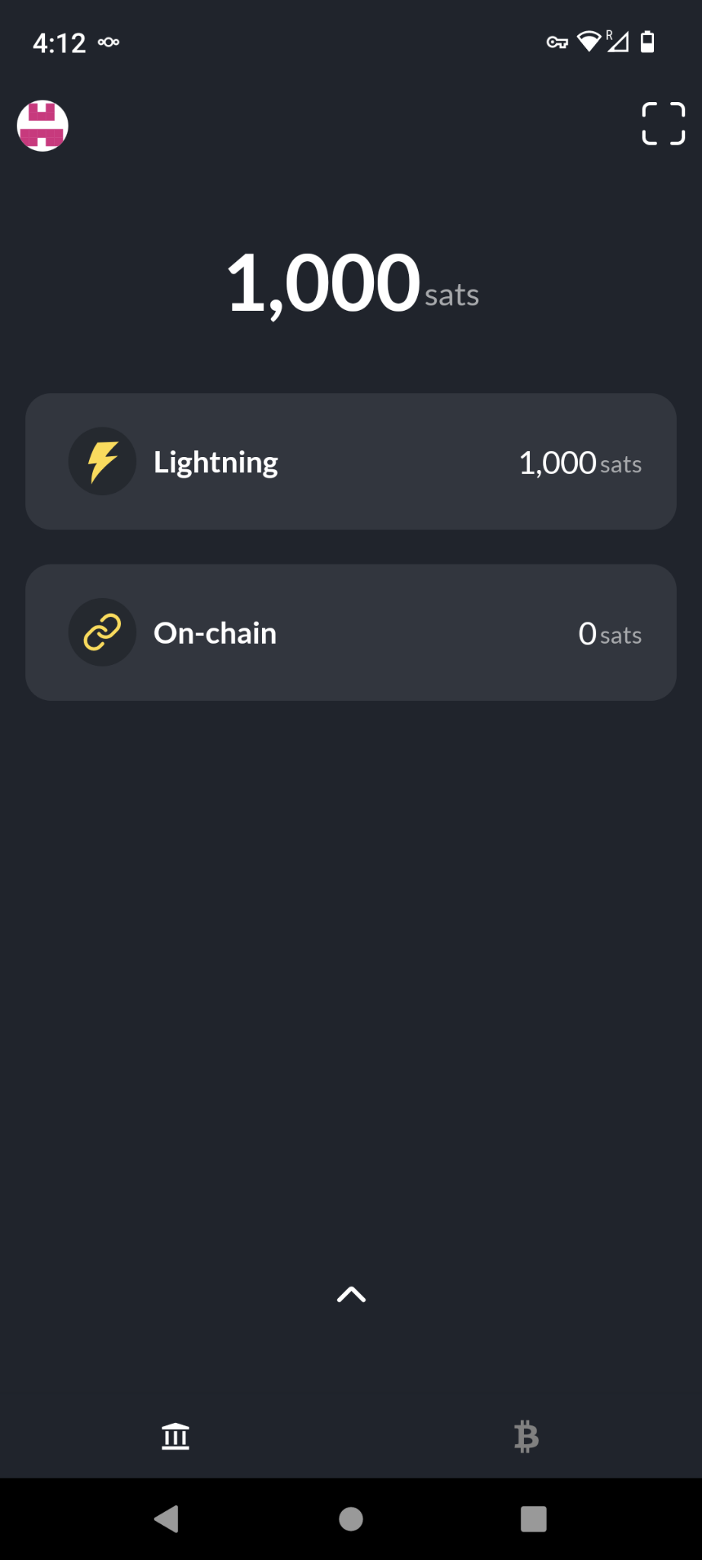Tap the On-chain 0 sats amount

pos(610,634)
